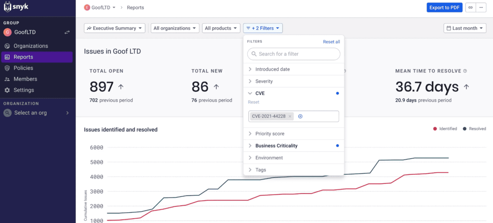This screenshot has height=223, width=493.
Task: Toggle the Identified legend series
Action: click(445, 129)
